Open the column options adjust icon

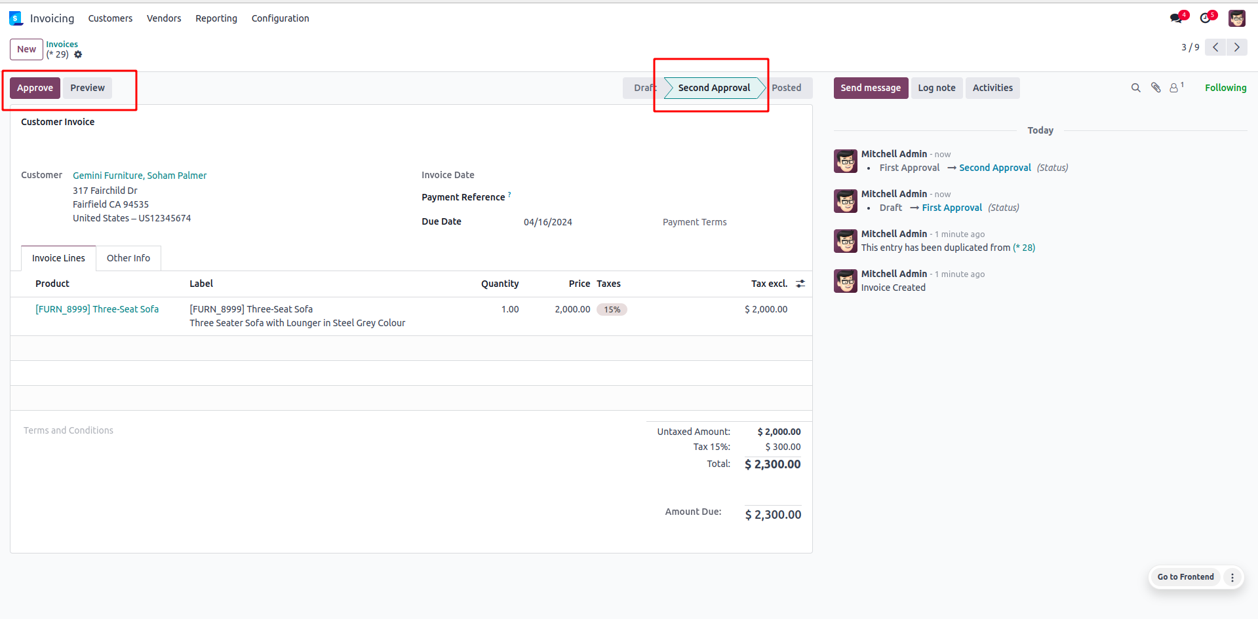click(x=800, y=284)
